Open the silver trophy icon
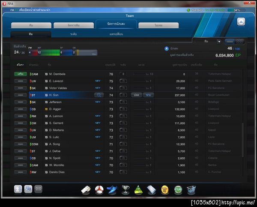 (x=126, y=190)
